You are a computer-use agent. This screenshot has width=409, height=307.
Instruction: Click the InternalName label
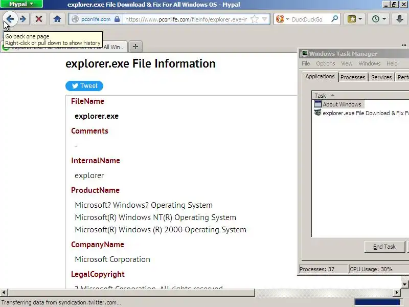(x=96, y=161)
